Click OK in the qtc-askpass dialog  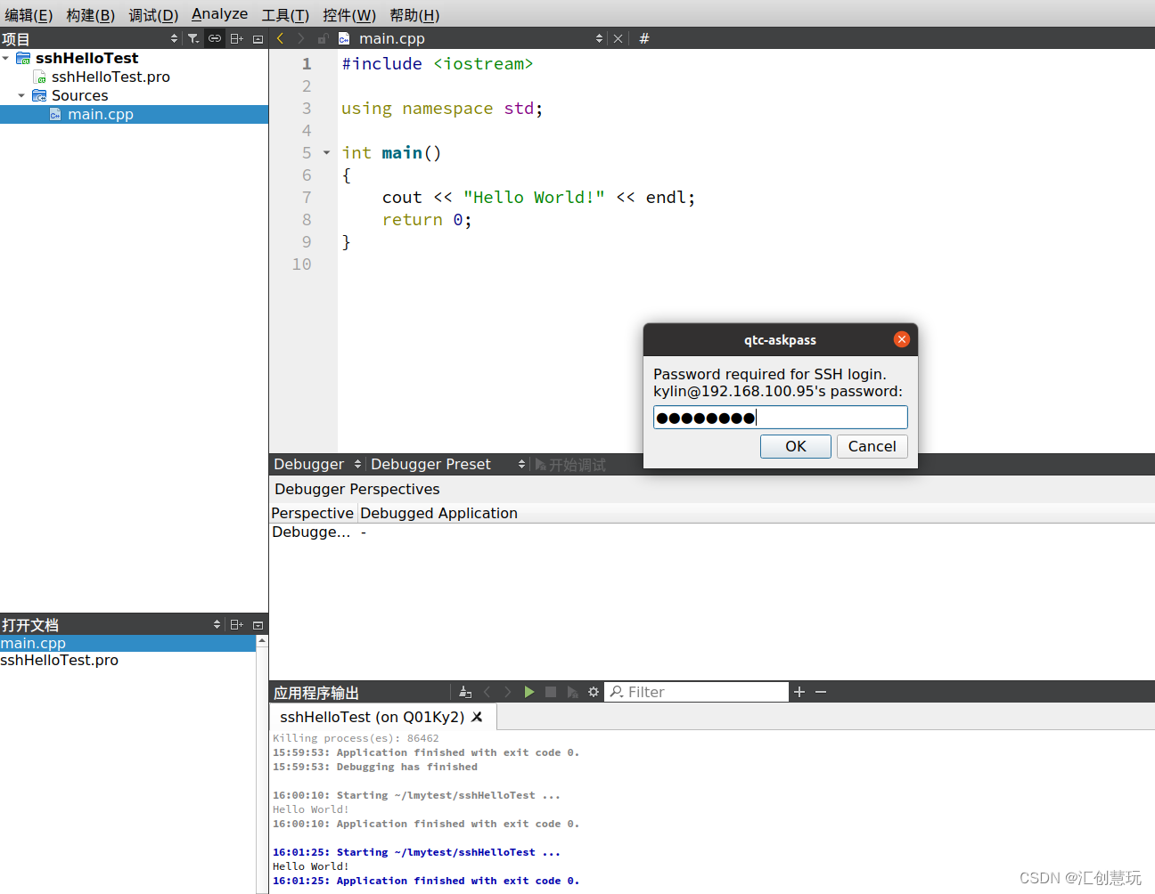[795, 446]
